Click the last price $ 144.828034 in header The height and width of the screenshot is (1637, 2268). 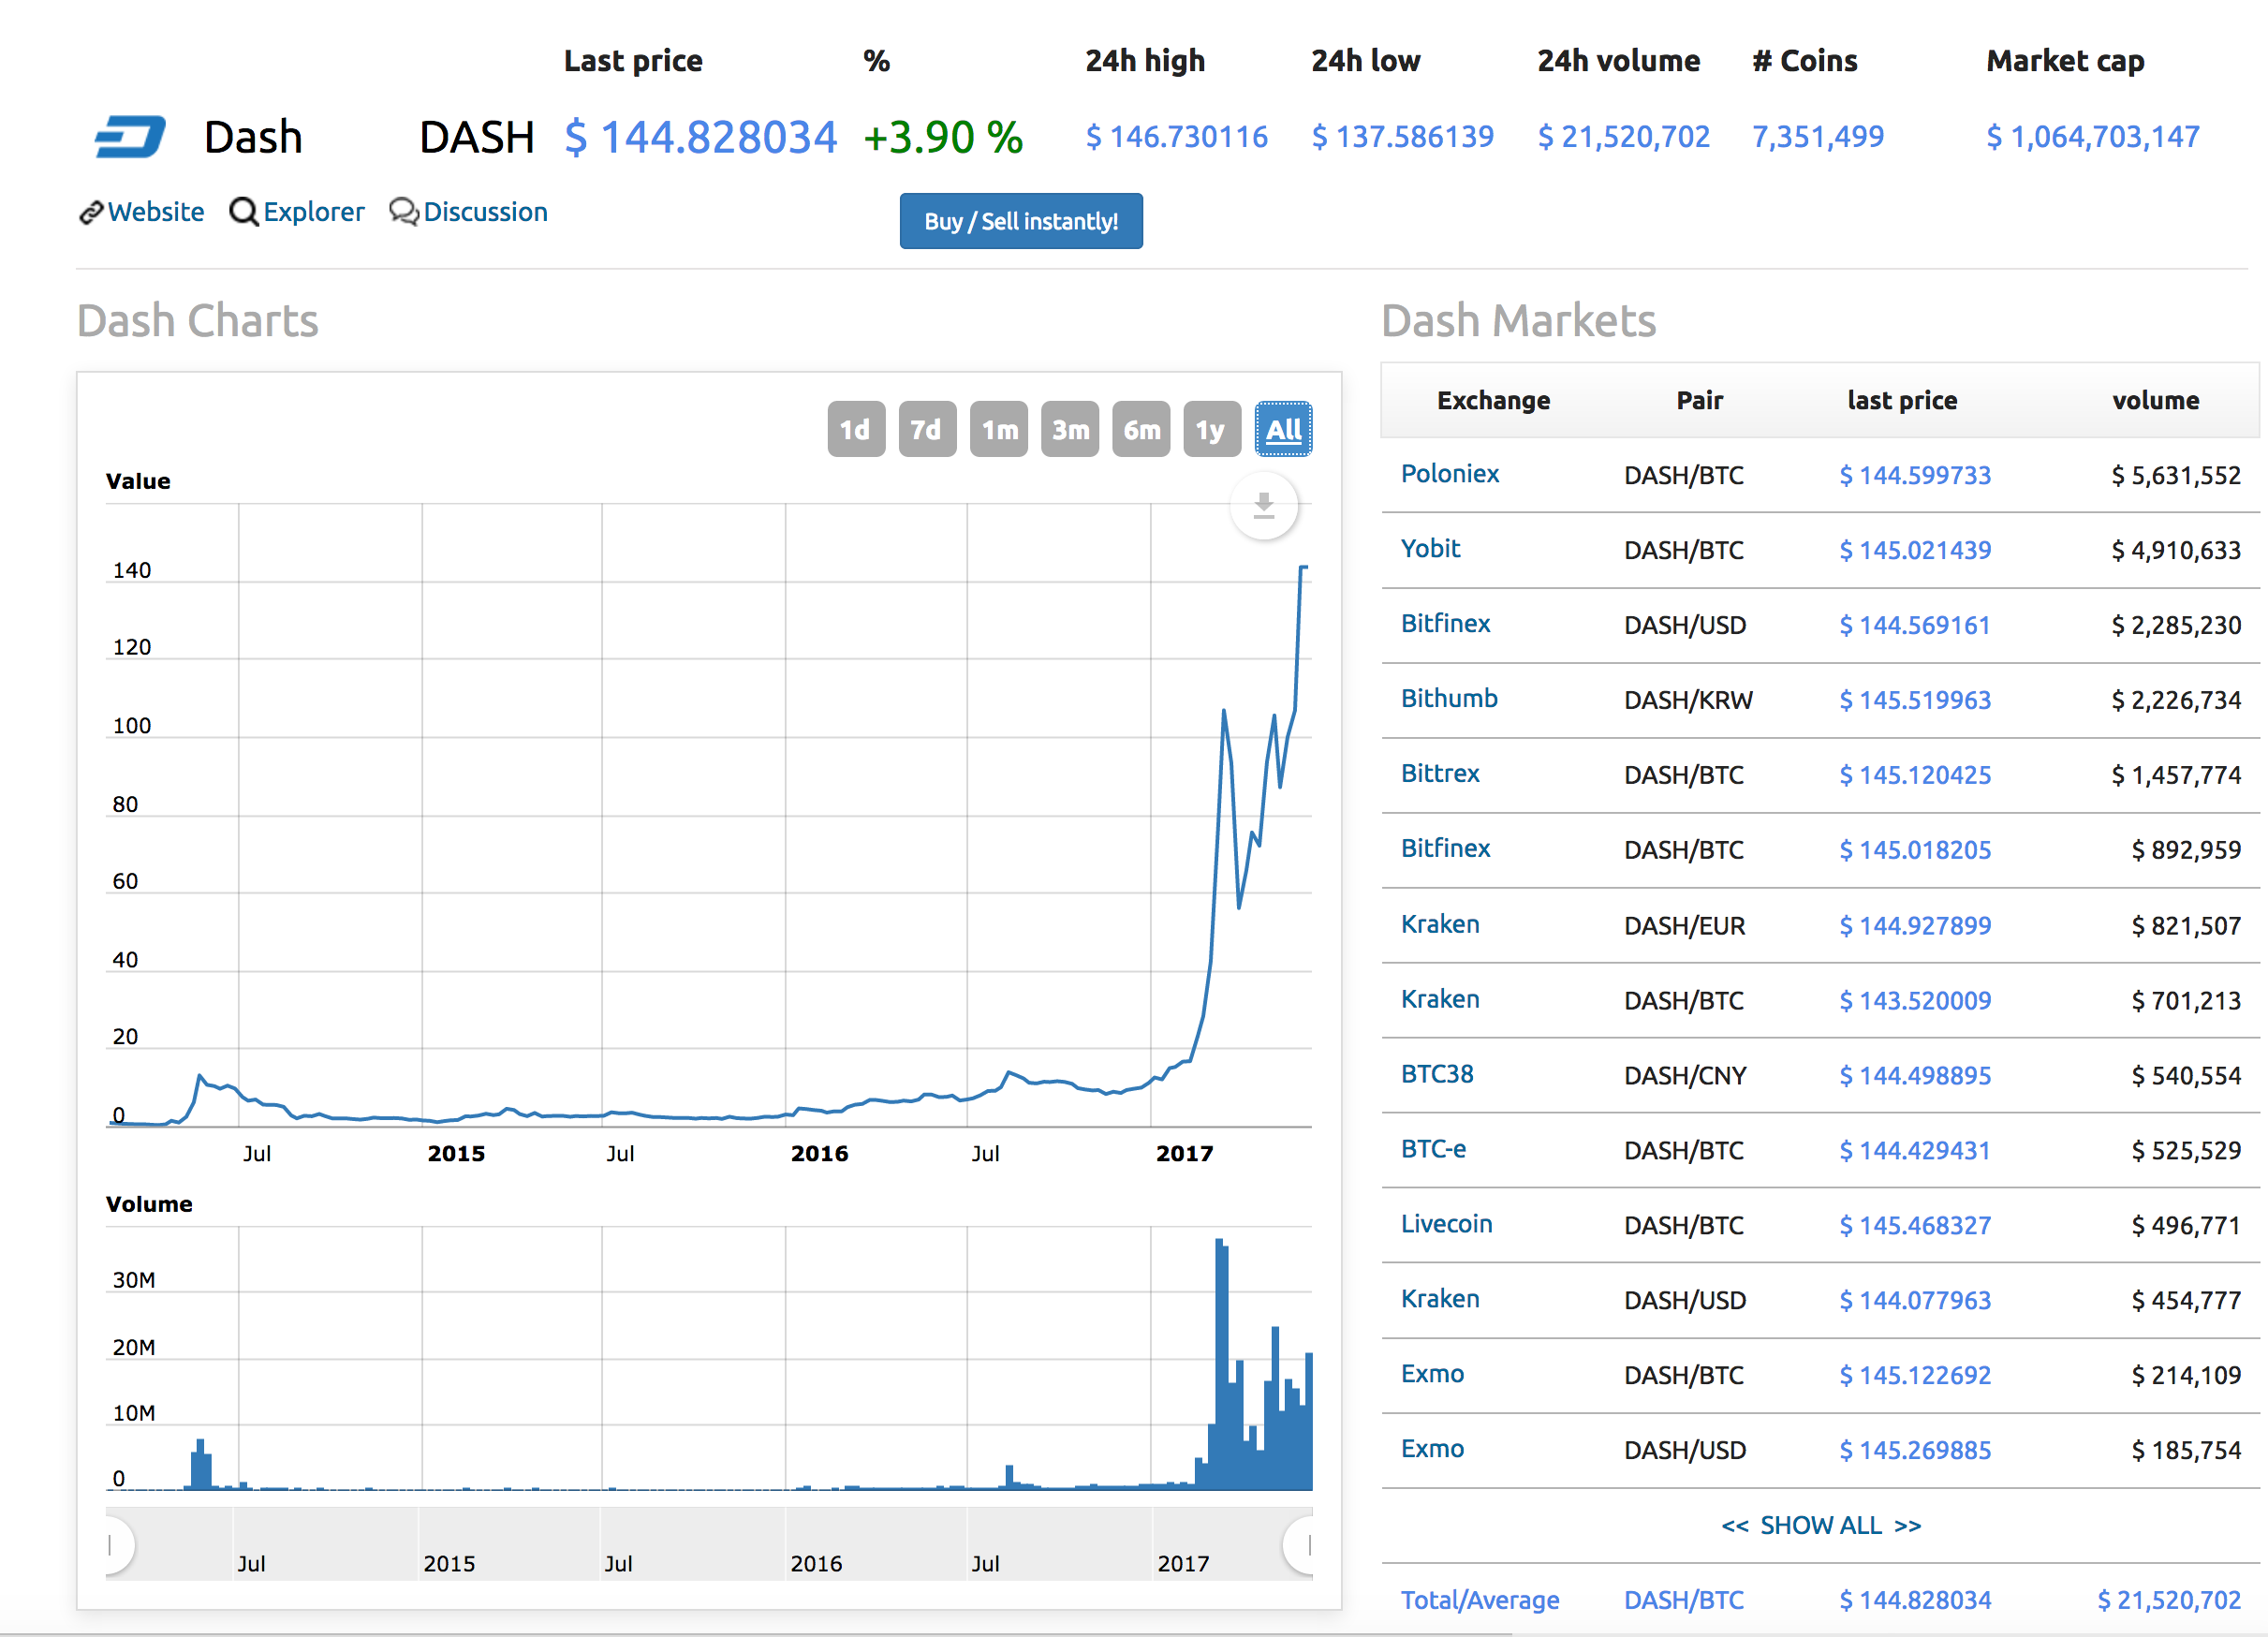point(700,137)
